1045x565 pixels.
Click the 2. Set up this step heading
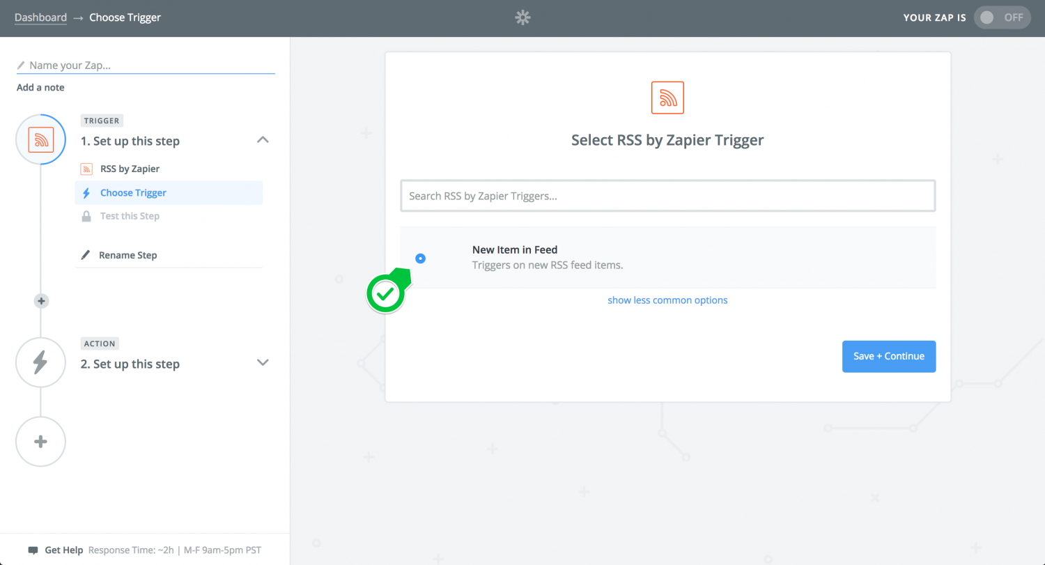pos(130,364)
